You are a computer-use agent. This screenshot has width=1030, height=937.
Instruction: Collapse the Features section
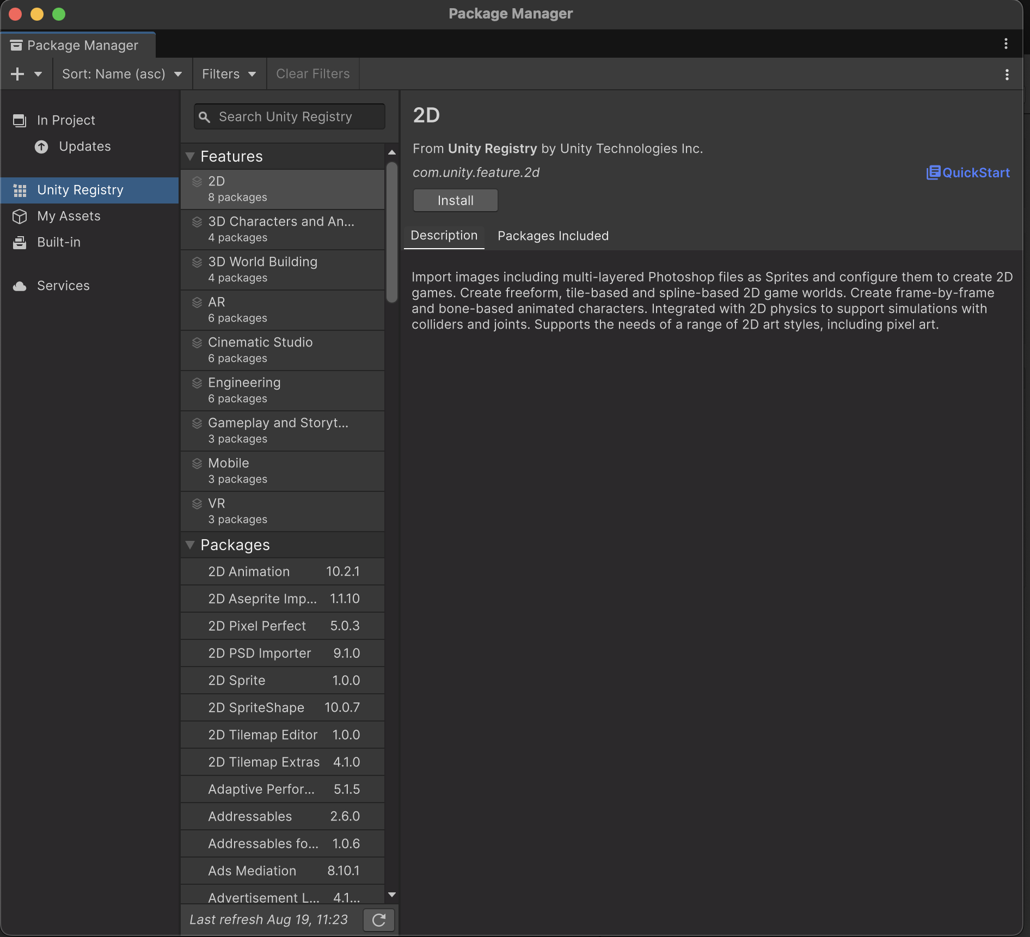[190, 157]
